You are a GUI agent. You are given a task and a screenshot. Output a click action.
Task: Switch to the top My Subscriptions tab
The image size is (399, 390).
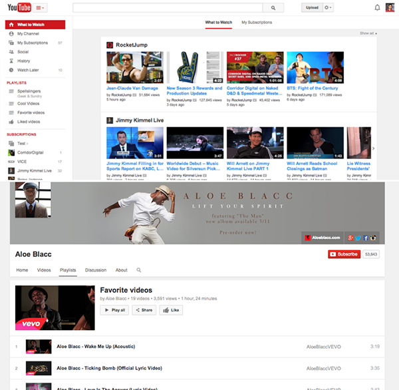click(257, 23)
